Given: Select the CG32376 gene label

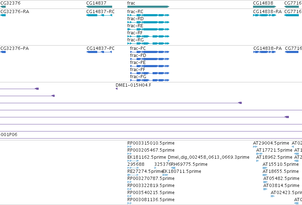Looking at the screenshot, I should coord(10,3).
